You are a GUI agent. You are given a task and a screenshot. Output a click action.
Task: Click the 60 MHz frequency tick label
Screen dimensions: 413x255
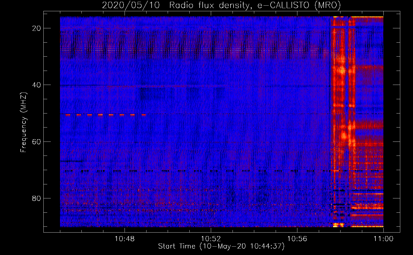(x=37, y=142)
